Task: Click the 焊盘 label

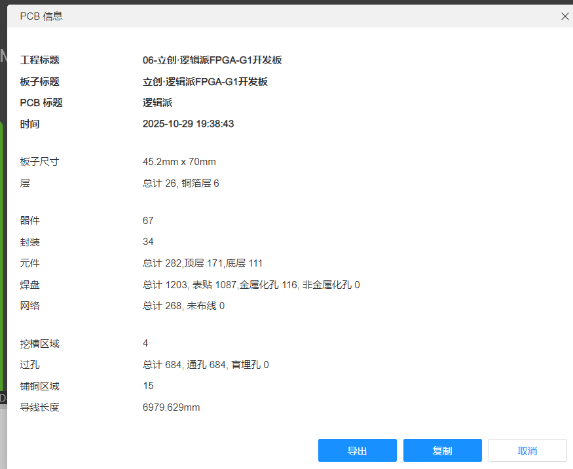Action: click(29, 285)
